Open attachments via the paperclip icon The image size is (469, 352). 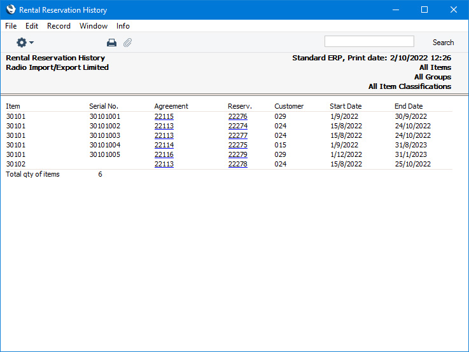tap(127, 43)
